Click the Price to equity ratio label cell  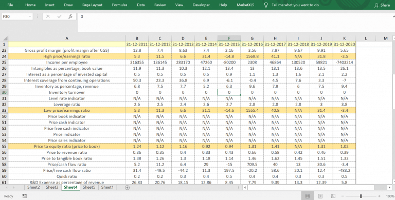click(x=67, y=146)
